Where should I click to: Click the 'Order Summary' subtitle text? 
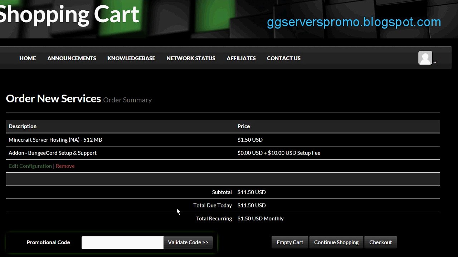tap(127, 100)
